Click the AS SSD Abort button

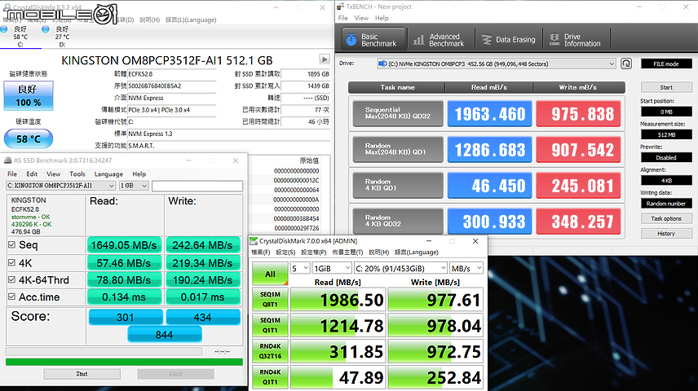[x=175, y=374]
